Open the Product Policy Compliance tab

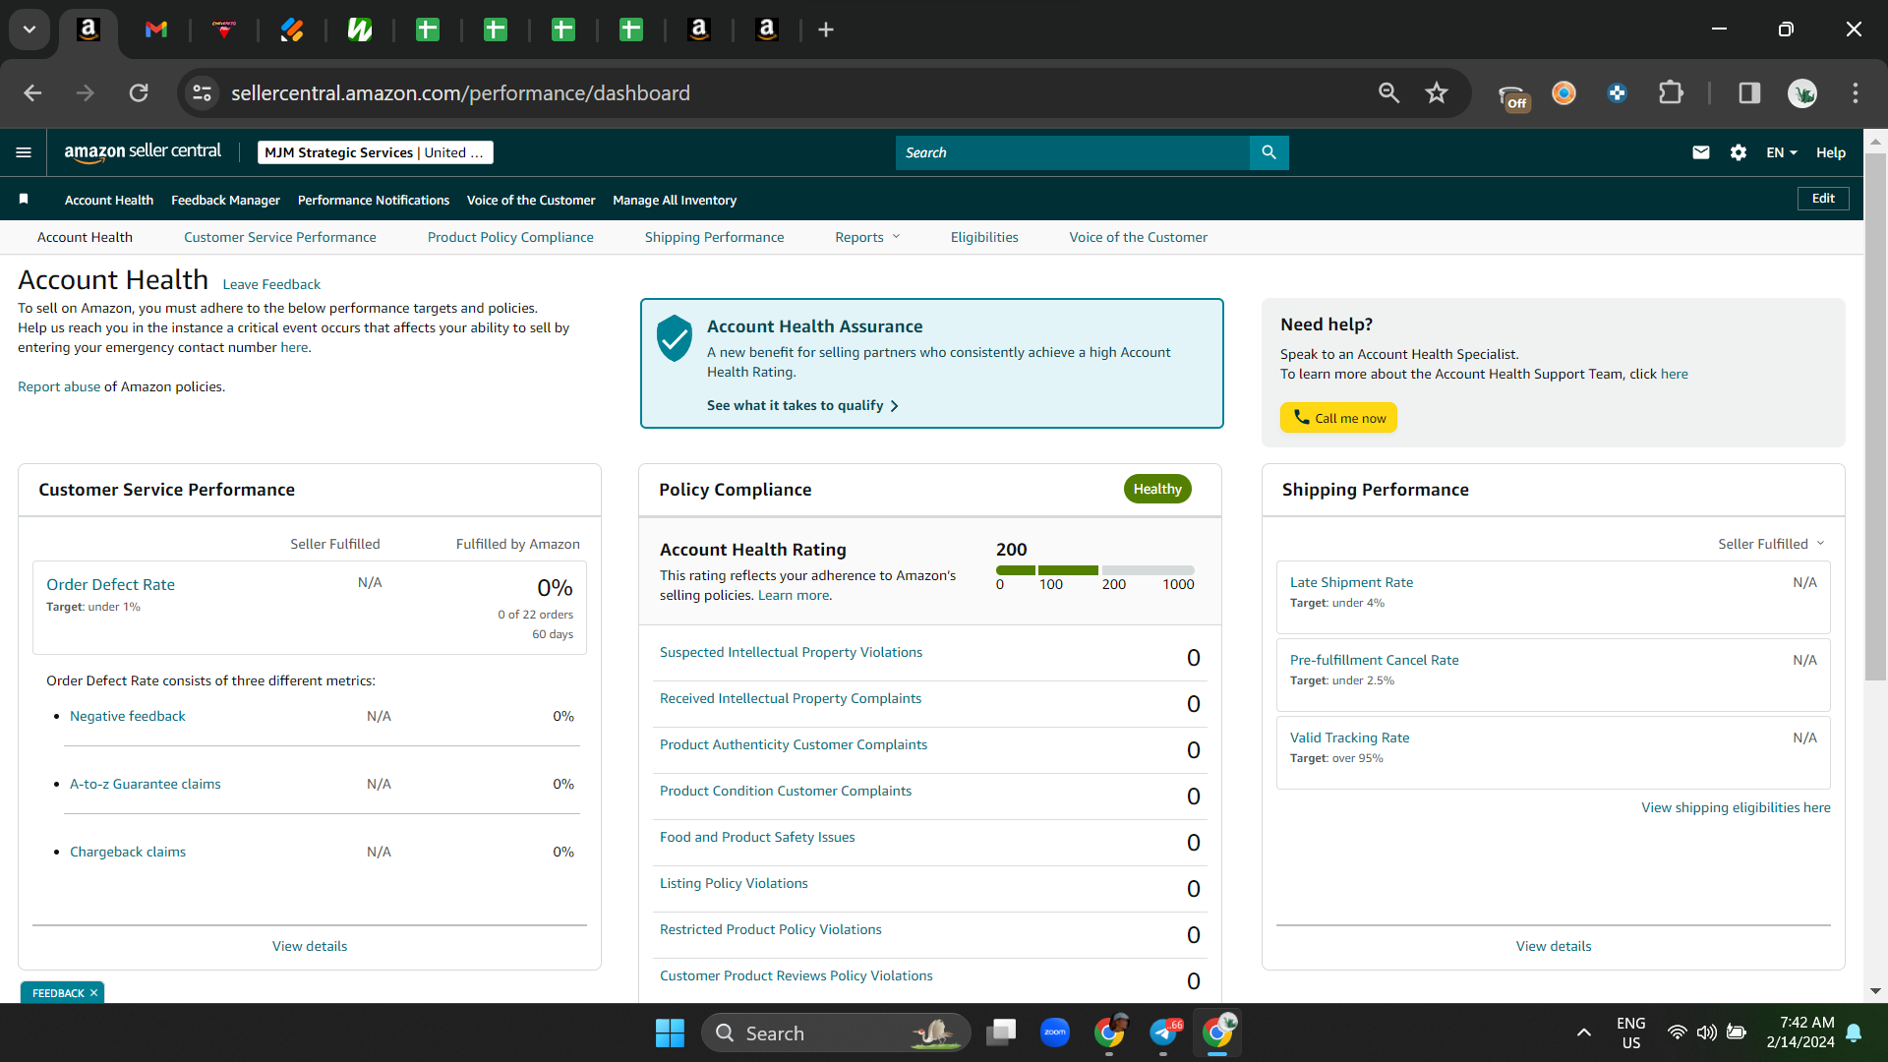point(510,237)
